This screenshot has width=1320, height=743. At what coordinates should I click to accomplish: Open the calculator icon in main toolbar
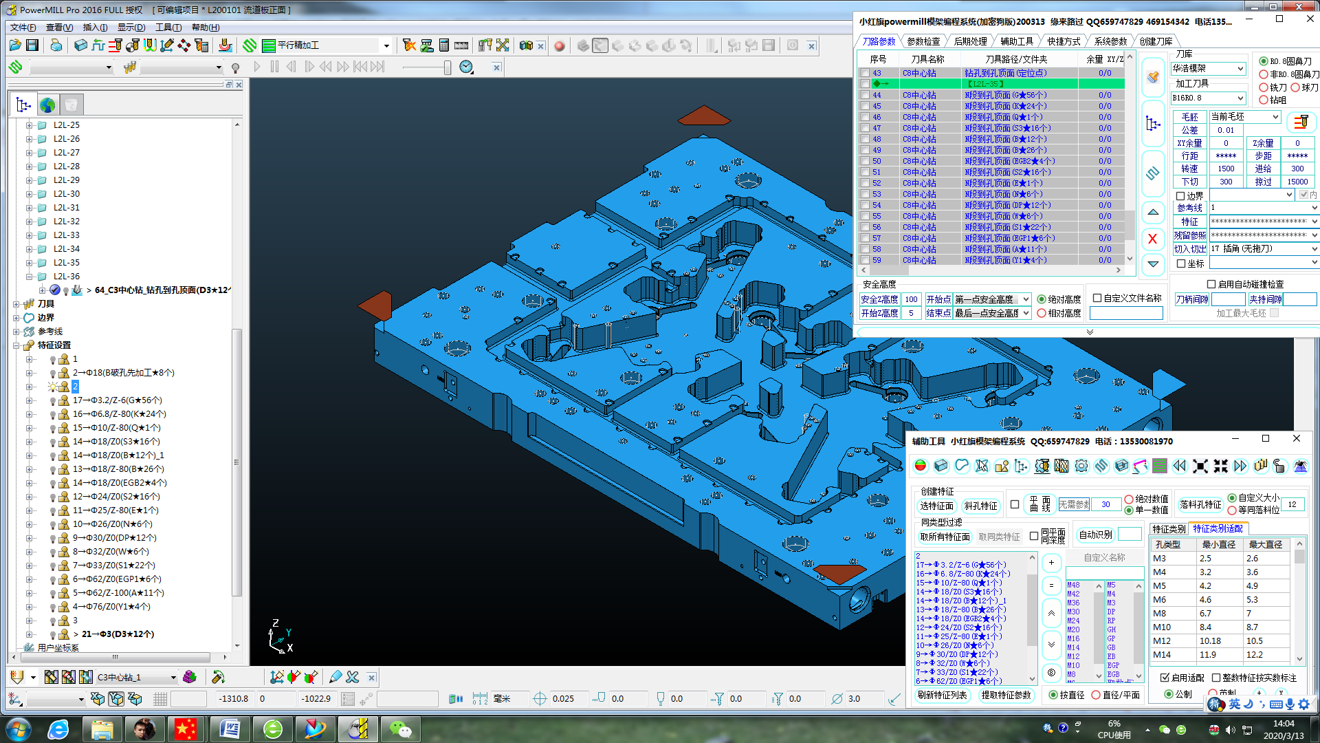pos(444,45)
